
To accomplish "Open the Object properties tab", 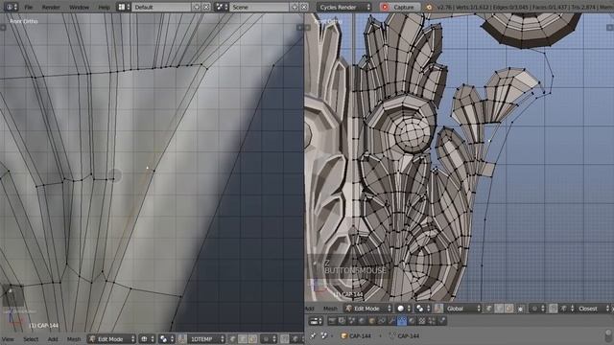I will tap(371, 321).
